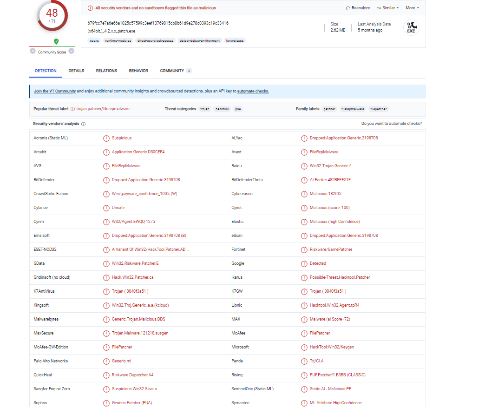
Task: Click the community score upvote check icon
Action: click(x=72, y=51)
